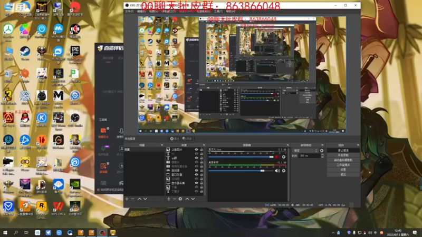
Task: Mute the desktop audio speaker icon
Action: click(x=277, y=171)
